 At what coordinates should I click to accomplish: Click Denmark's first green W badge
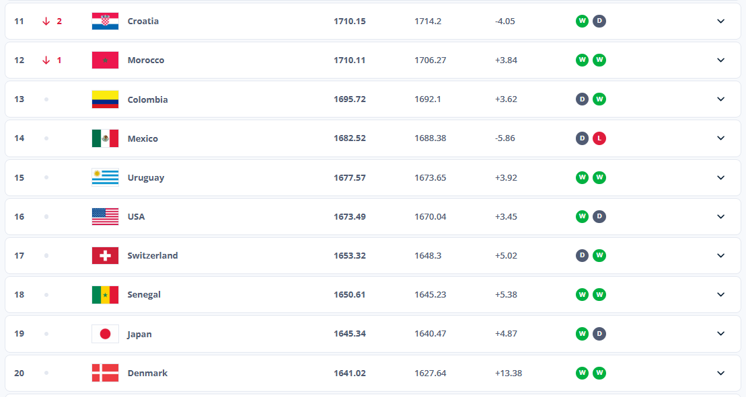click(582, 373)
